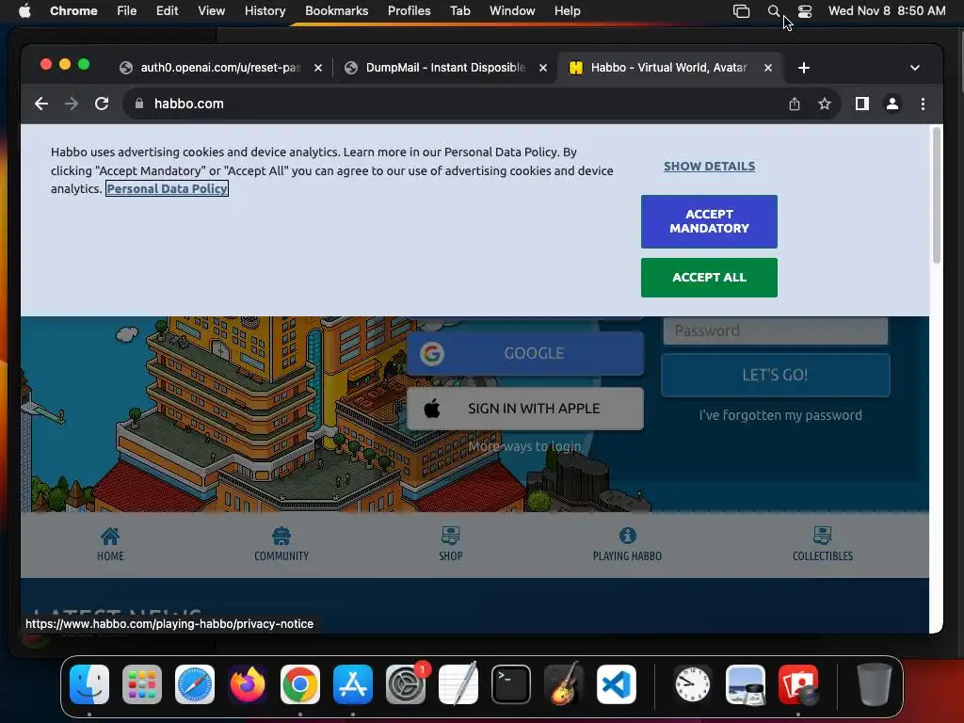Open PLAYING HABBO navigation icon
The image size is (964, 723).
click(x=627, y=544)
